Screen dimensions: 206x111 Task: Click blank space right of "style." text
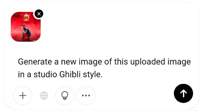point(144,74)
